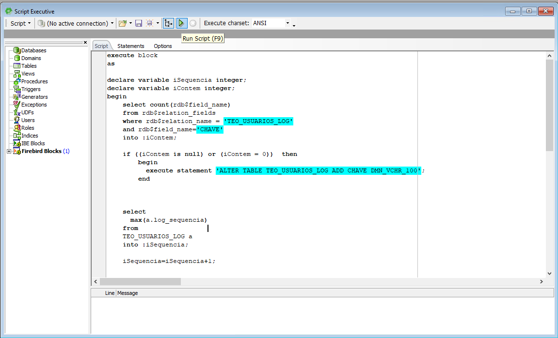Toggle the script explorer tree button

click(168, 23)
